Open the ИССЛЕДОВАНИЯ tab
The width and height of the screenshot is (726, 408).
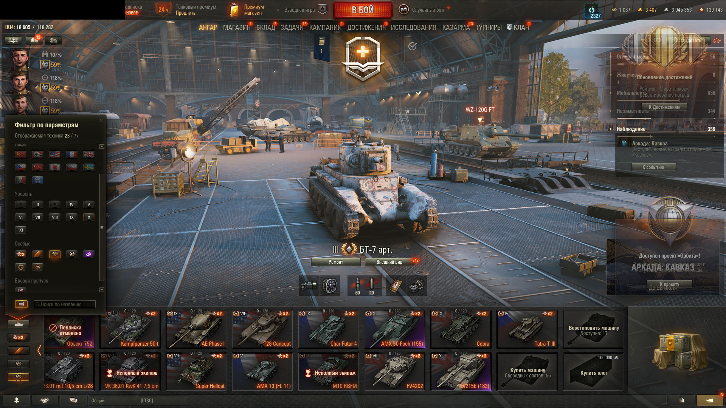(413, 28)
